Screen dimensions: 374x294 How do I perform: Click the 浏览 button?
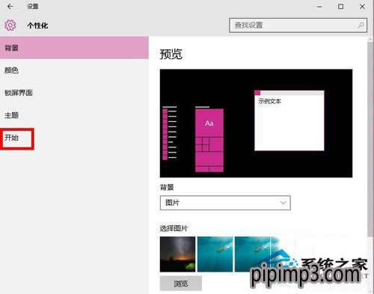point(181,284)
